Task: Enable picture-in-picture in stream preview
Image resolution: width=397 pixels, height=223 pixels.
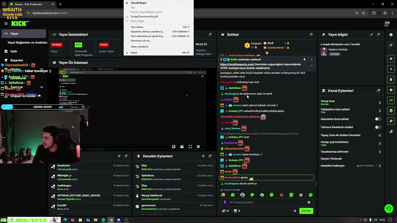Action: click(x=174, y=147)
